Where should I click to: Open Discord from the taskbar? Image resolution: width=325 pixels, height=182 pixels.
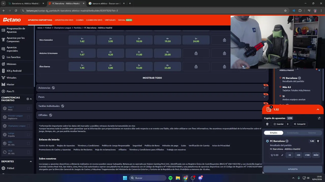tap(200, 178)
